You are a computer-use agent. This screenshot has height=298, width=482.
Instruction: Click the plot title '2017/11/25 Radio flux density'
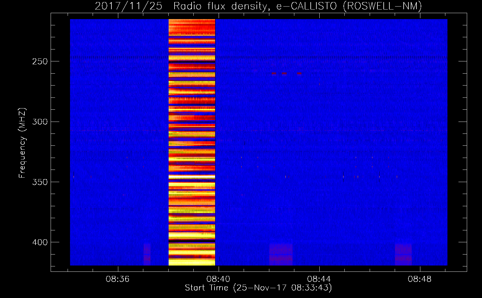[258, 6]
